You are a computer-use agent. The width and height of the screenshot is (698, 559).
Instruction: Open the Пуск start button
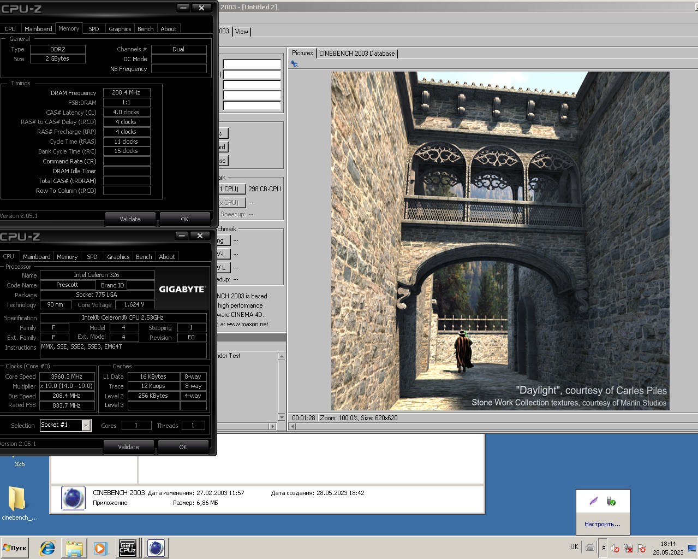pos(15,548)
